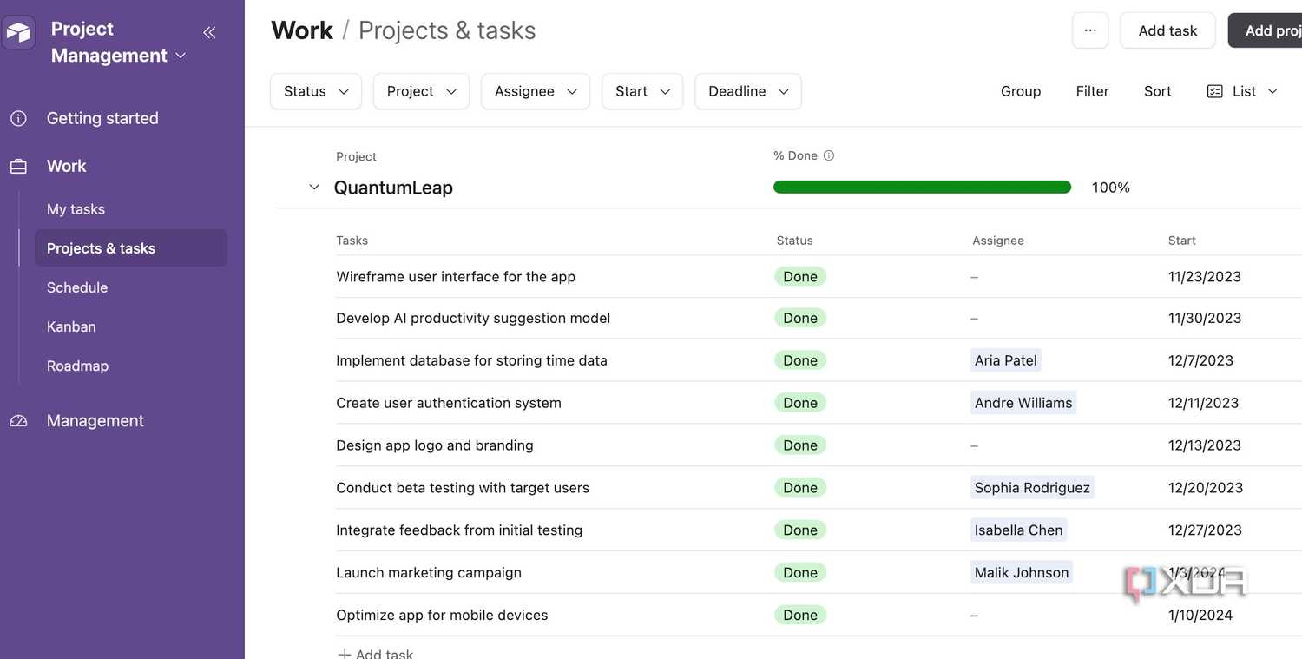Click Done status of Create user authentication task
This screenshot has width=1302, height=659.
click(x=800, y=403)
